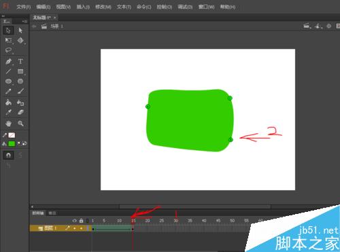Select the Pen tool
This screenshot has height=252, width=340.
[x=8, y=61]
